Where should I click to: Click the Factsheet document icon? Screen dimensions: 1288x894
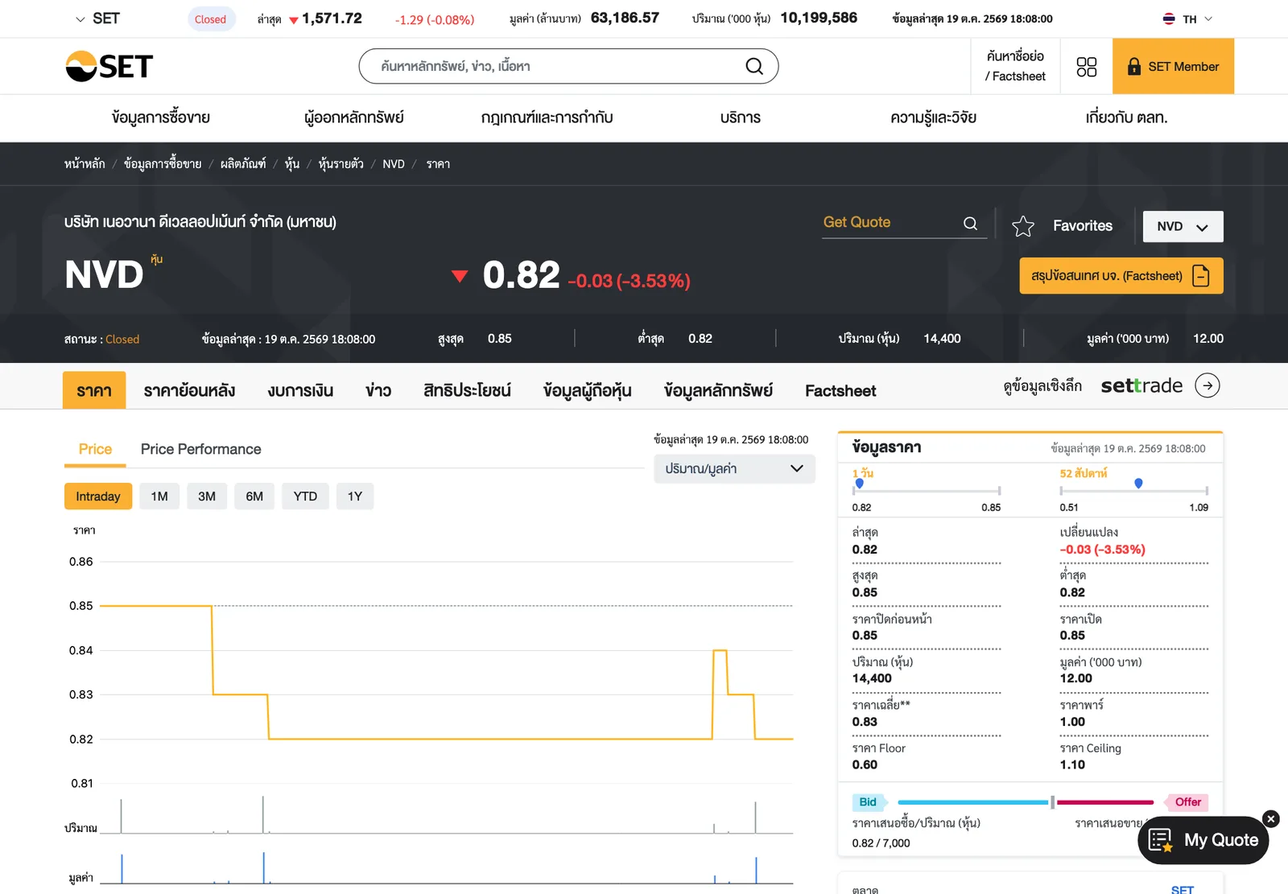click(x=1201, y=276)
